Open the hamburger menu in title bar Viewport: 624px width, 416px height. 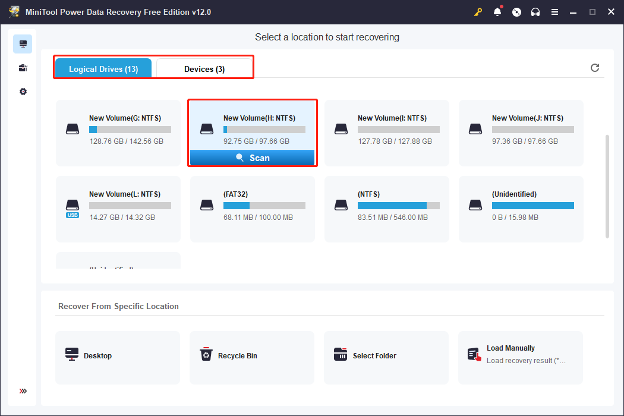(x=554, y=12)
